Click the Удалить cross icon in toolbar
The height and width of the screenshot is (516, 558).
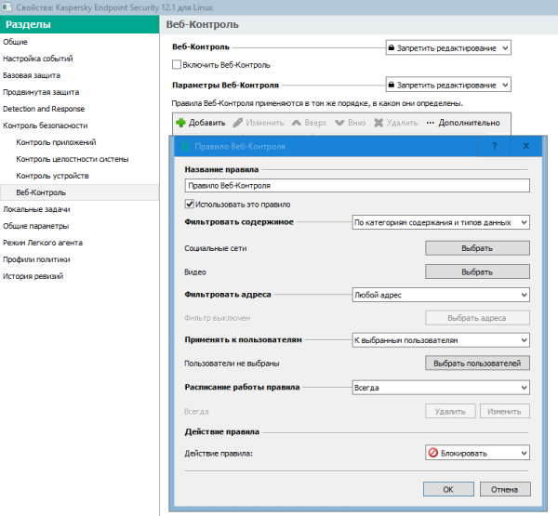[379, 123]
